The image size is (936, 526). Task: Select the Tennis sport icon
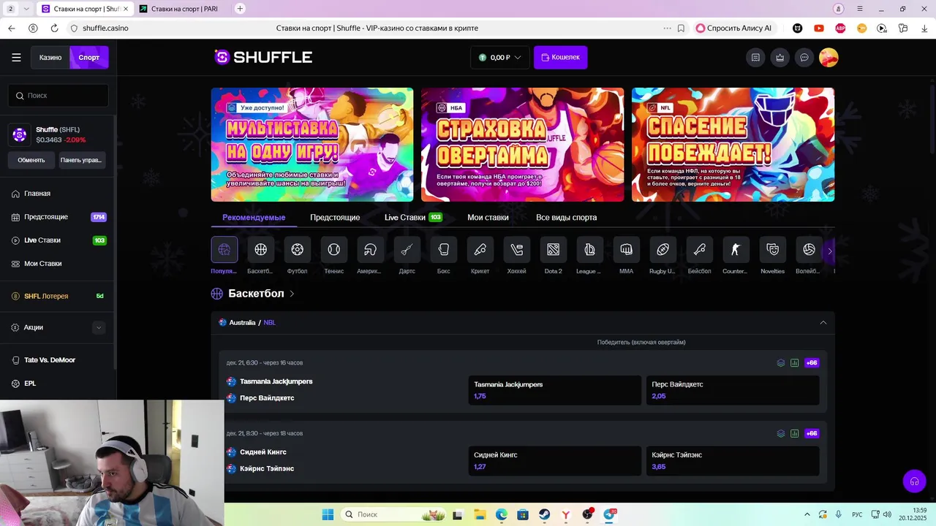[333, 250]
